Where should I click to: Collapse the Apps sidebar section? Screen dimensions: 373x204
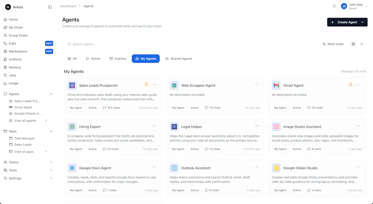coord(51,131)
